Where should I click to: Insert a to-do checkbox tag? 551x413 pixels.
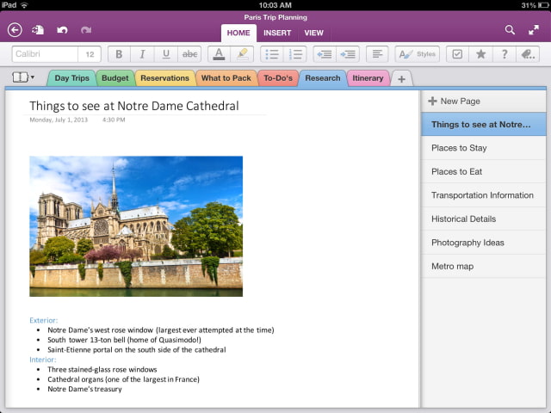tap(457, 54)
